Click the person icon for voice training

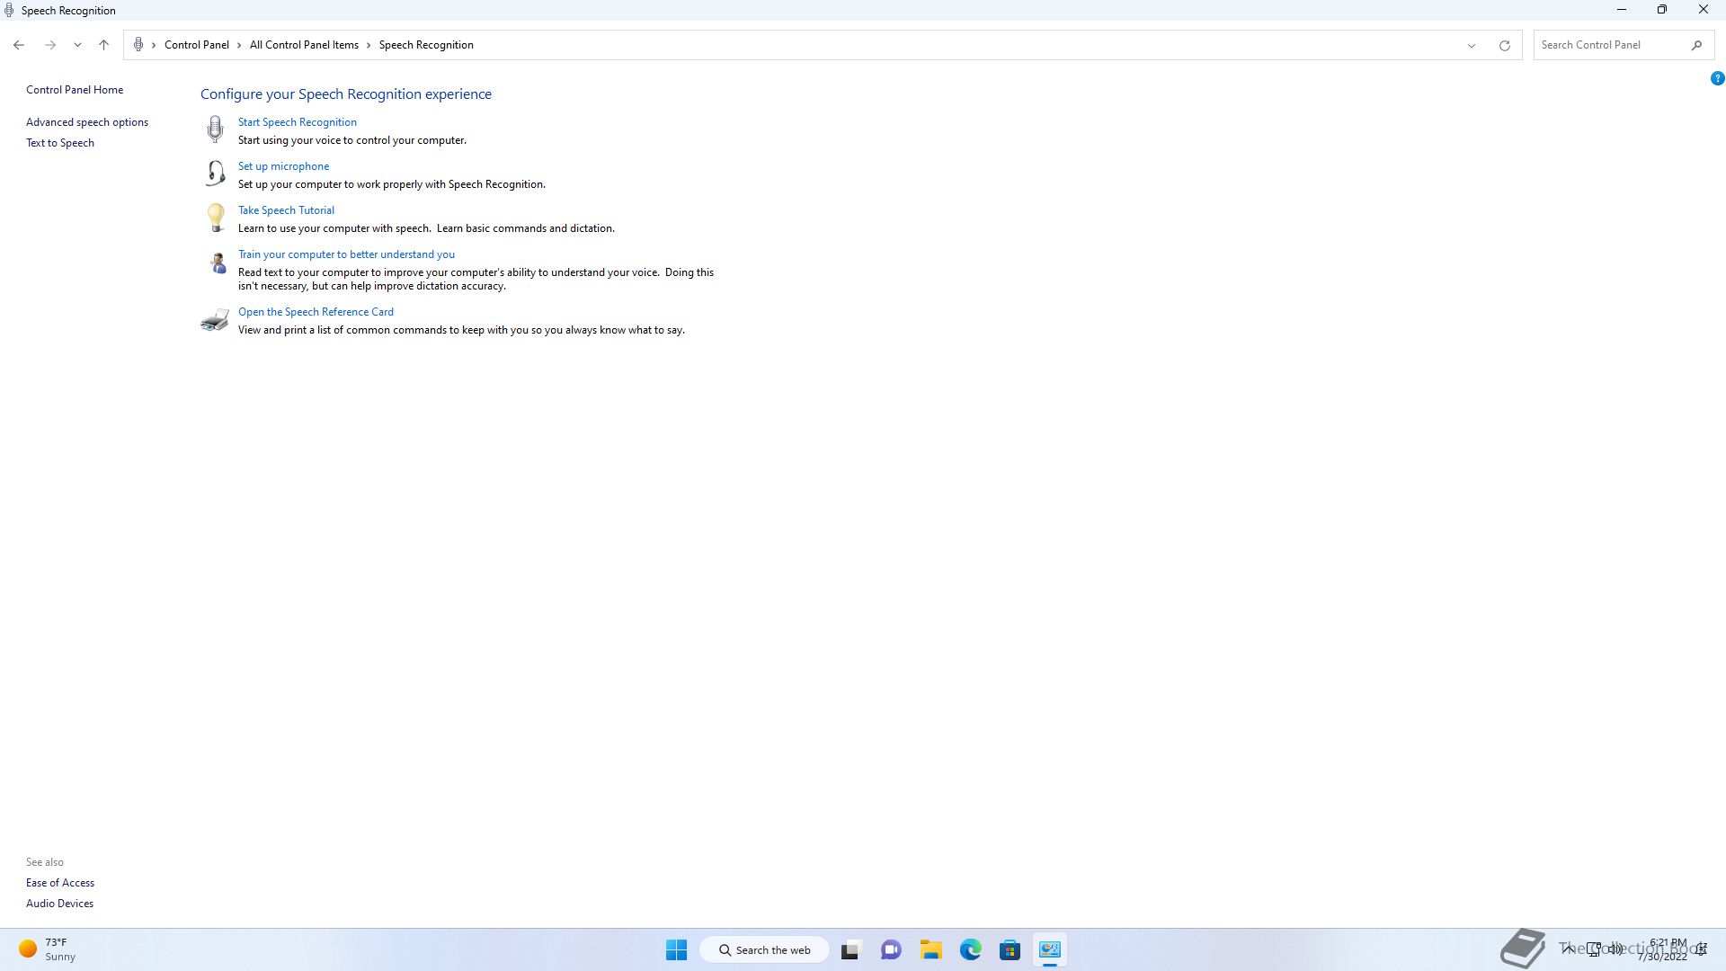coord(218,263)
